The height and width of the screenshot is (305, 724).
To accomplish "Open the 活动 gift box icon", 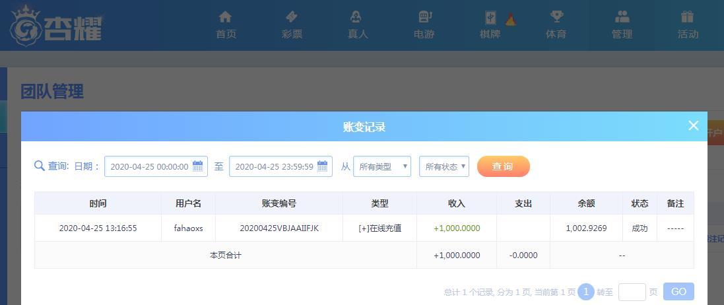I will 688,17.
